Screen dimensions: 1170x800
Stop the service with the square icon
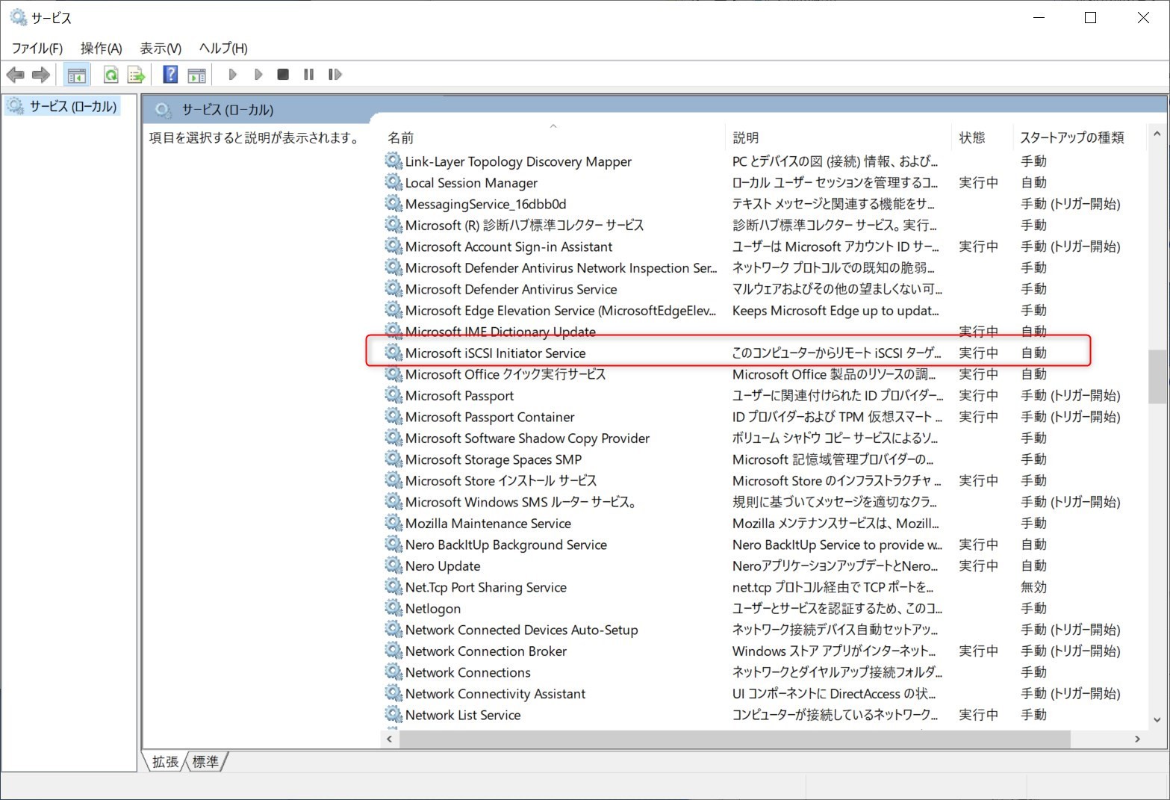coord(283,75)
